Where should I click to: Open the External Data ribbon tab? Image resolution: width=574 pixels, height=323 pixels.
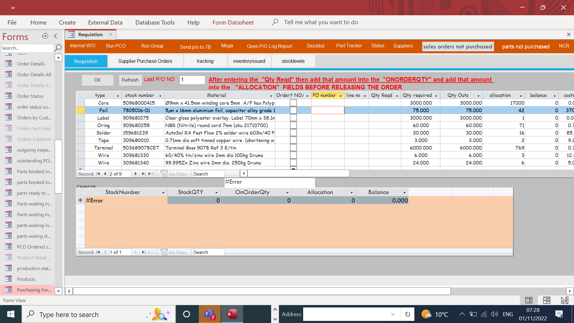pyautogui.click(x=105, y=22)
